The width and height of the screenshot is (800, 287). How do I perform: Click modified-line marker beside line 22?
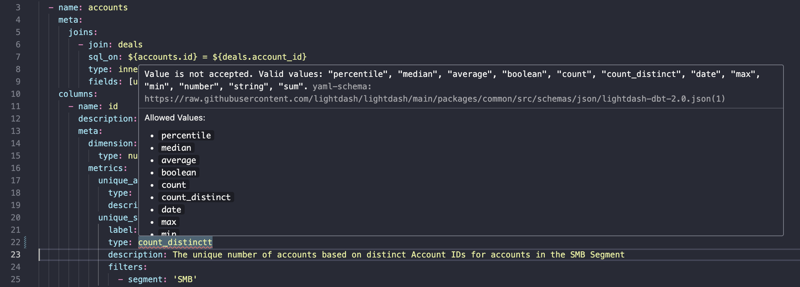point(25,242)
